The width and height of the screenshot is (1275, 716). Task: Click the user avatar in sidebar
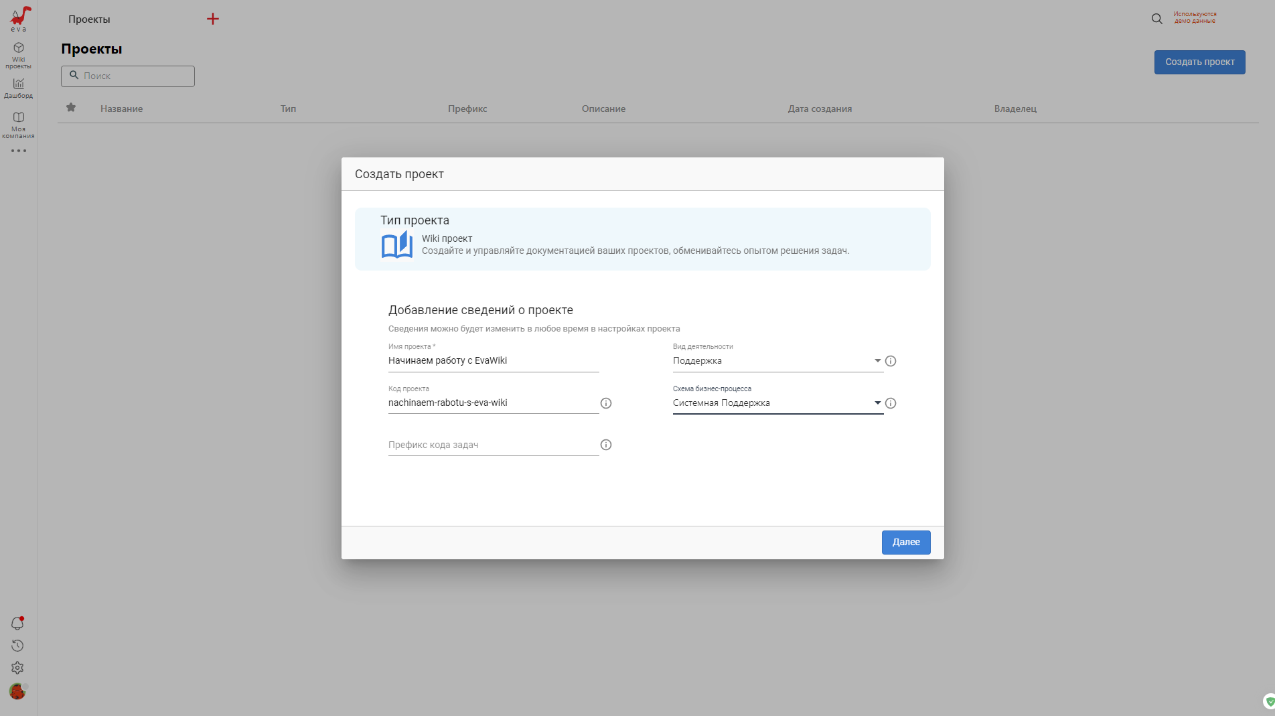coord(18,691)
